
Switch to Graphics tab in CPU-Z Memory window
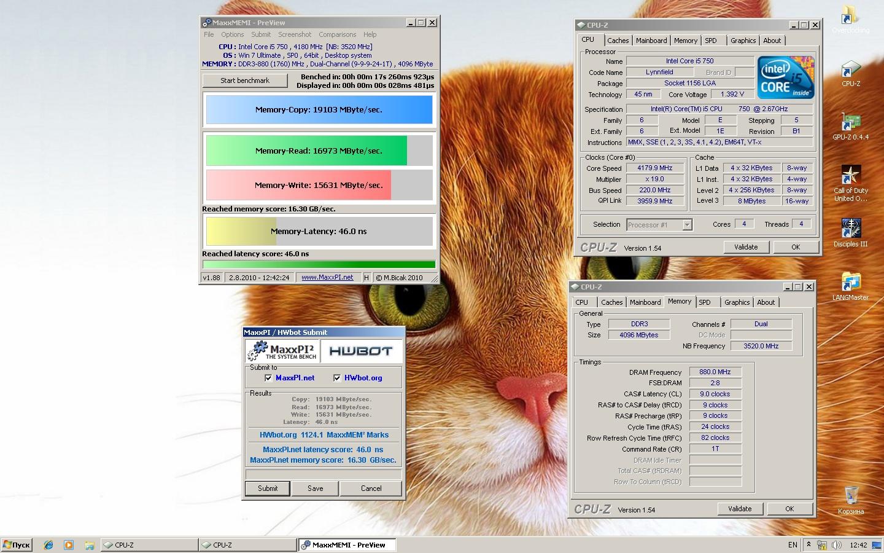pyautogui.click(x=737, y=302)
